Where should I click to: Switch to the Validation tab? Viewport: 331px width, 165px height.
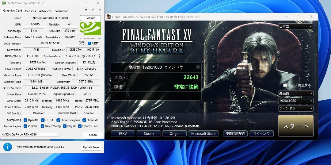62,11
